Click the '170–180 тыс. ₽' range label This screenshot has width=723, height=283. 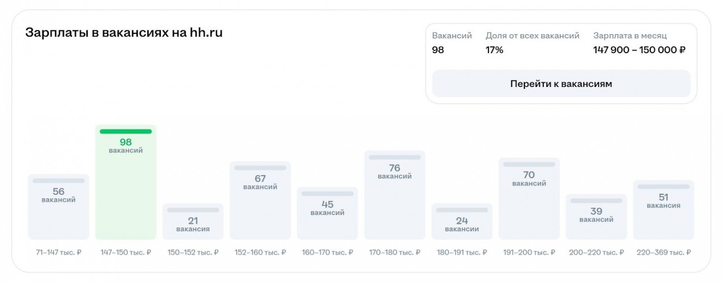click(x=394, y=252)
